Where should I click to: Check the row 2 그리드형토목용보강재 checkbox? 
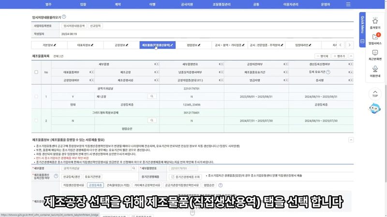click(x=36, y=121)
